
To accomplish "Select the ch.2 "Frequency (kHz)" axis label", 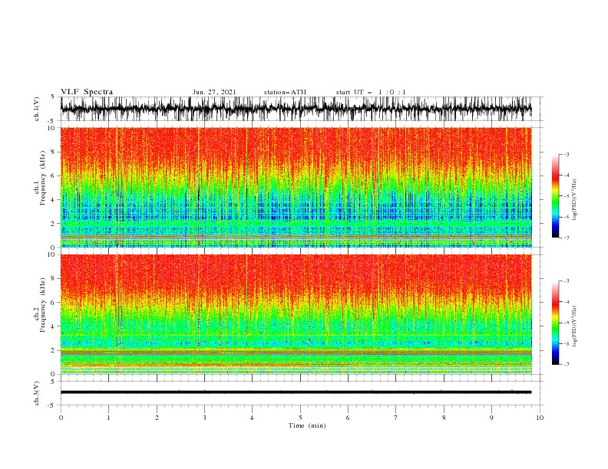I will click(x=43, y=304).
